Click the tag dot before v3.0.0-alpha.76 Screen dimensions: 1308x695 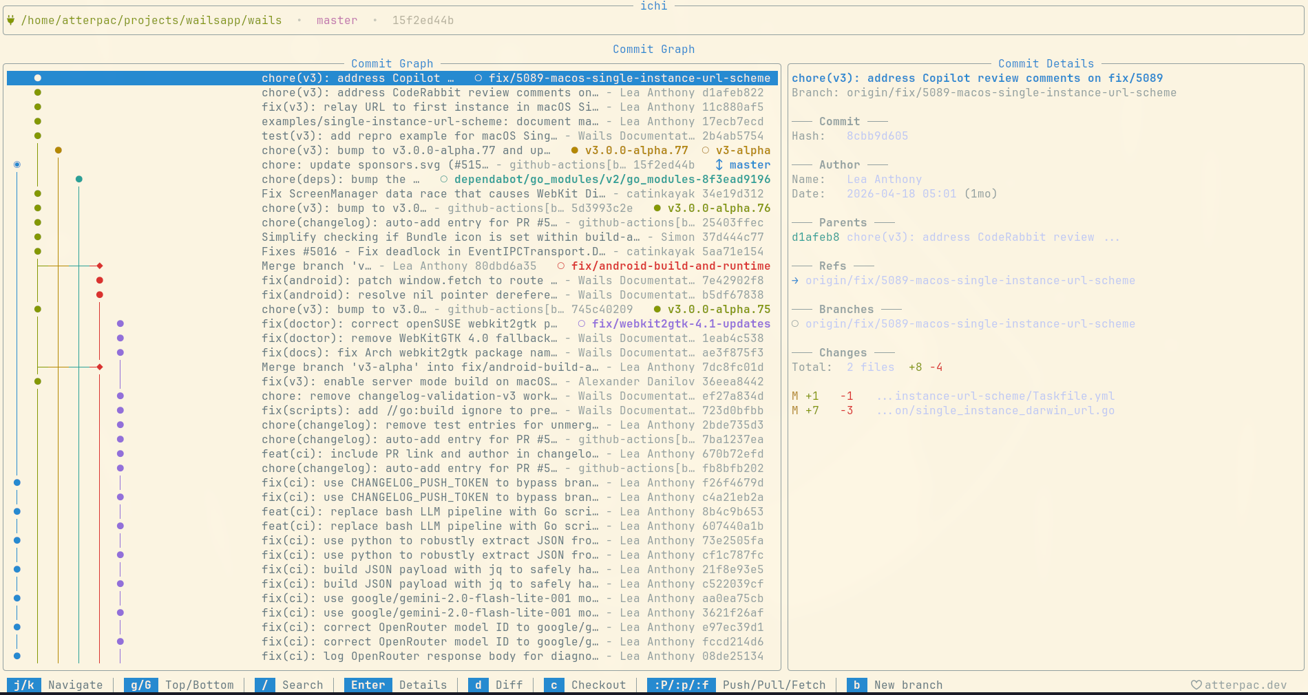coord(657,208)
